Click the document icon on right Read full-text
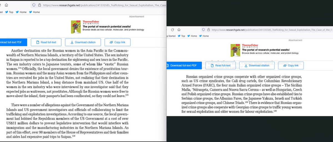333x142 pixels. pos(212,66)
